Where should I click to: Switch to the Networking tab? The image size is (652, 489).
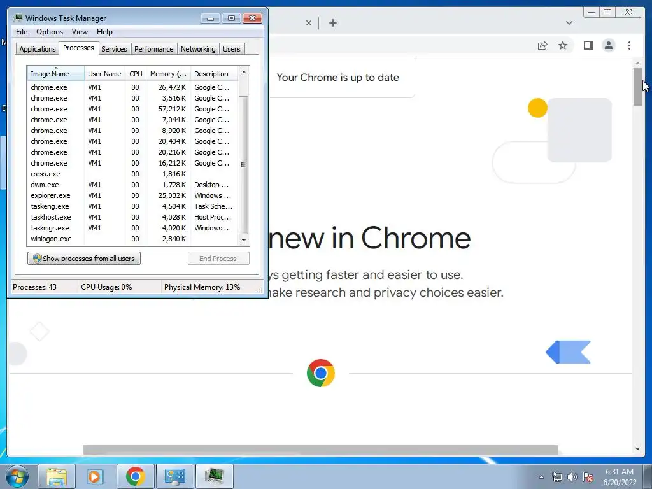click(x=198, y=49)
